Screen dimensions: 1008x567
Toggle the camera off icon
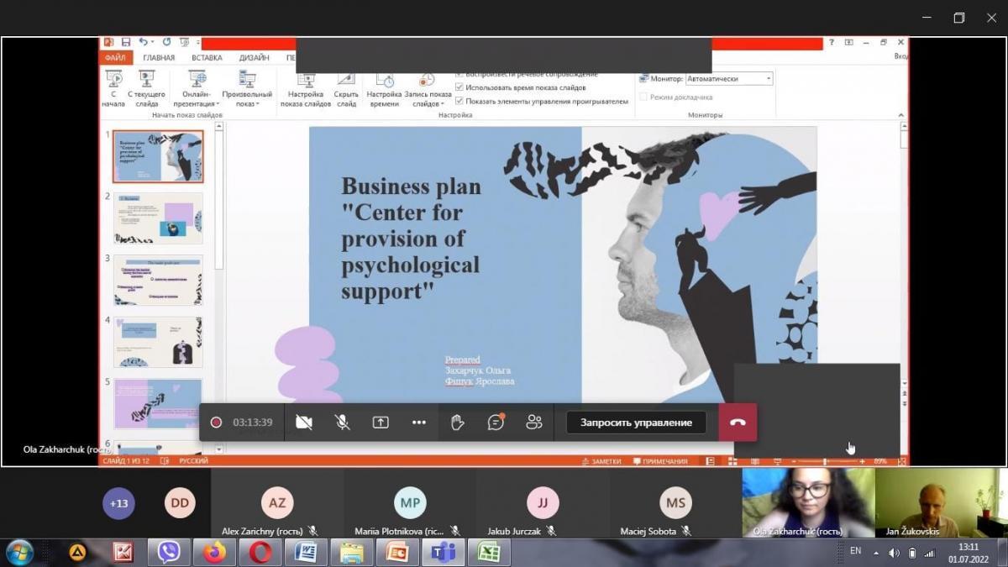(x=304, y=423)
